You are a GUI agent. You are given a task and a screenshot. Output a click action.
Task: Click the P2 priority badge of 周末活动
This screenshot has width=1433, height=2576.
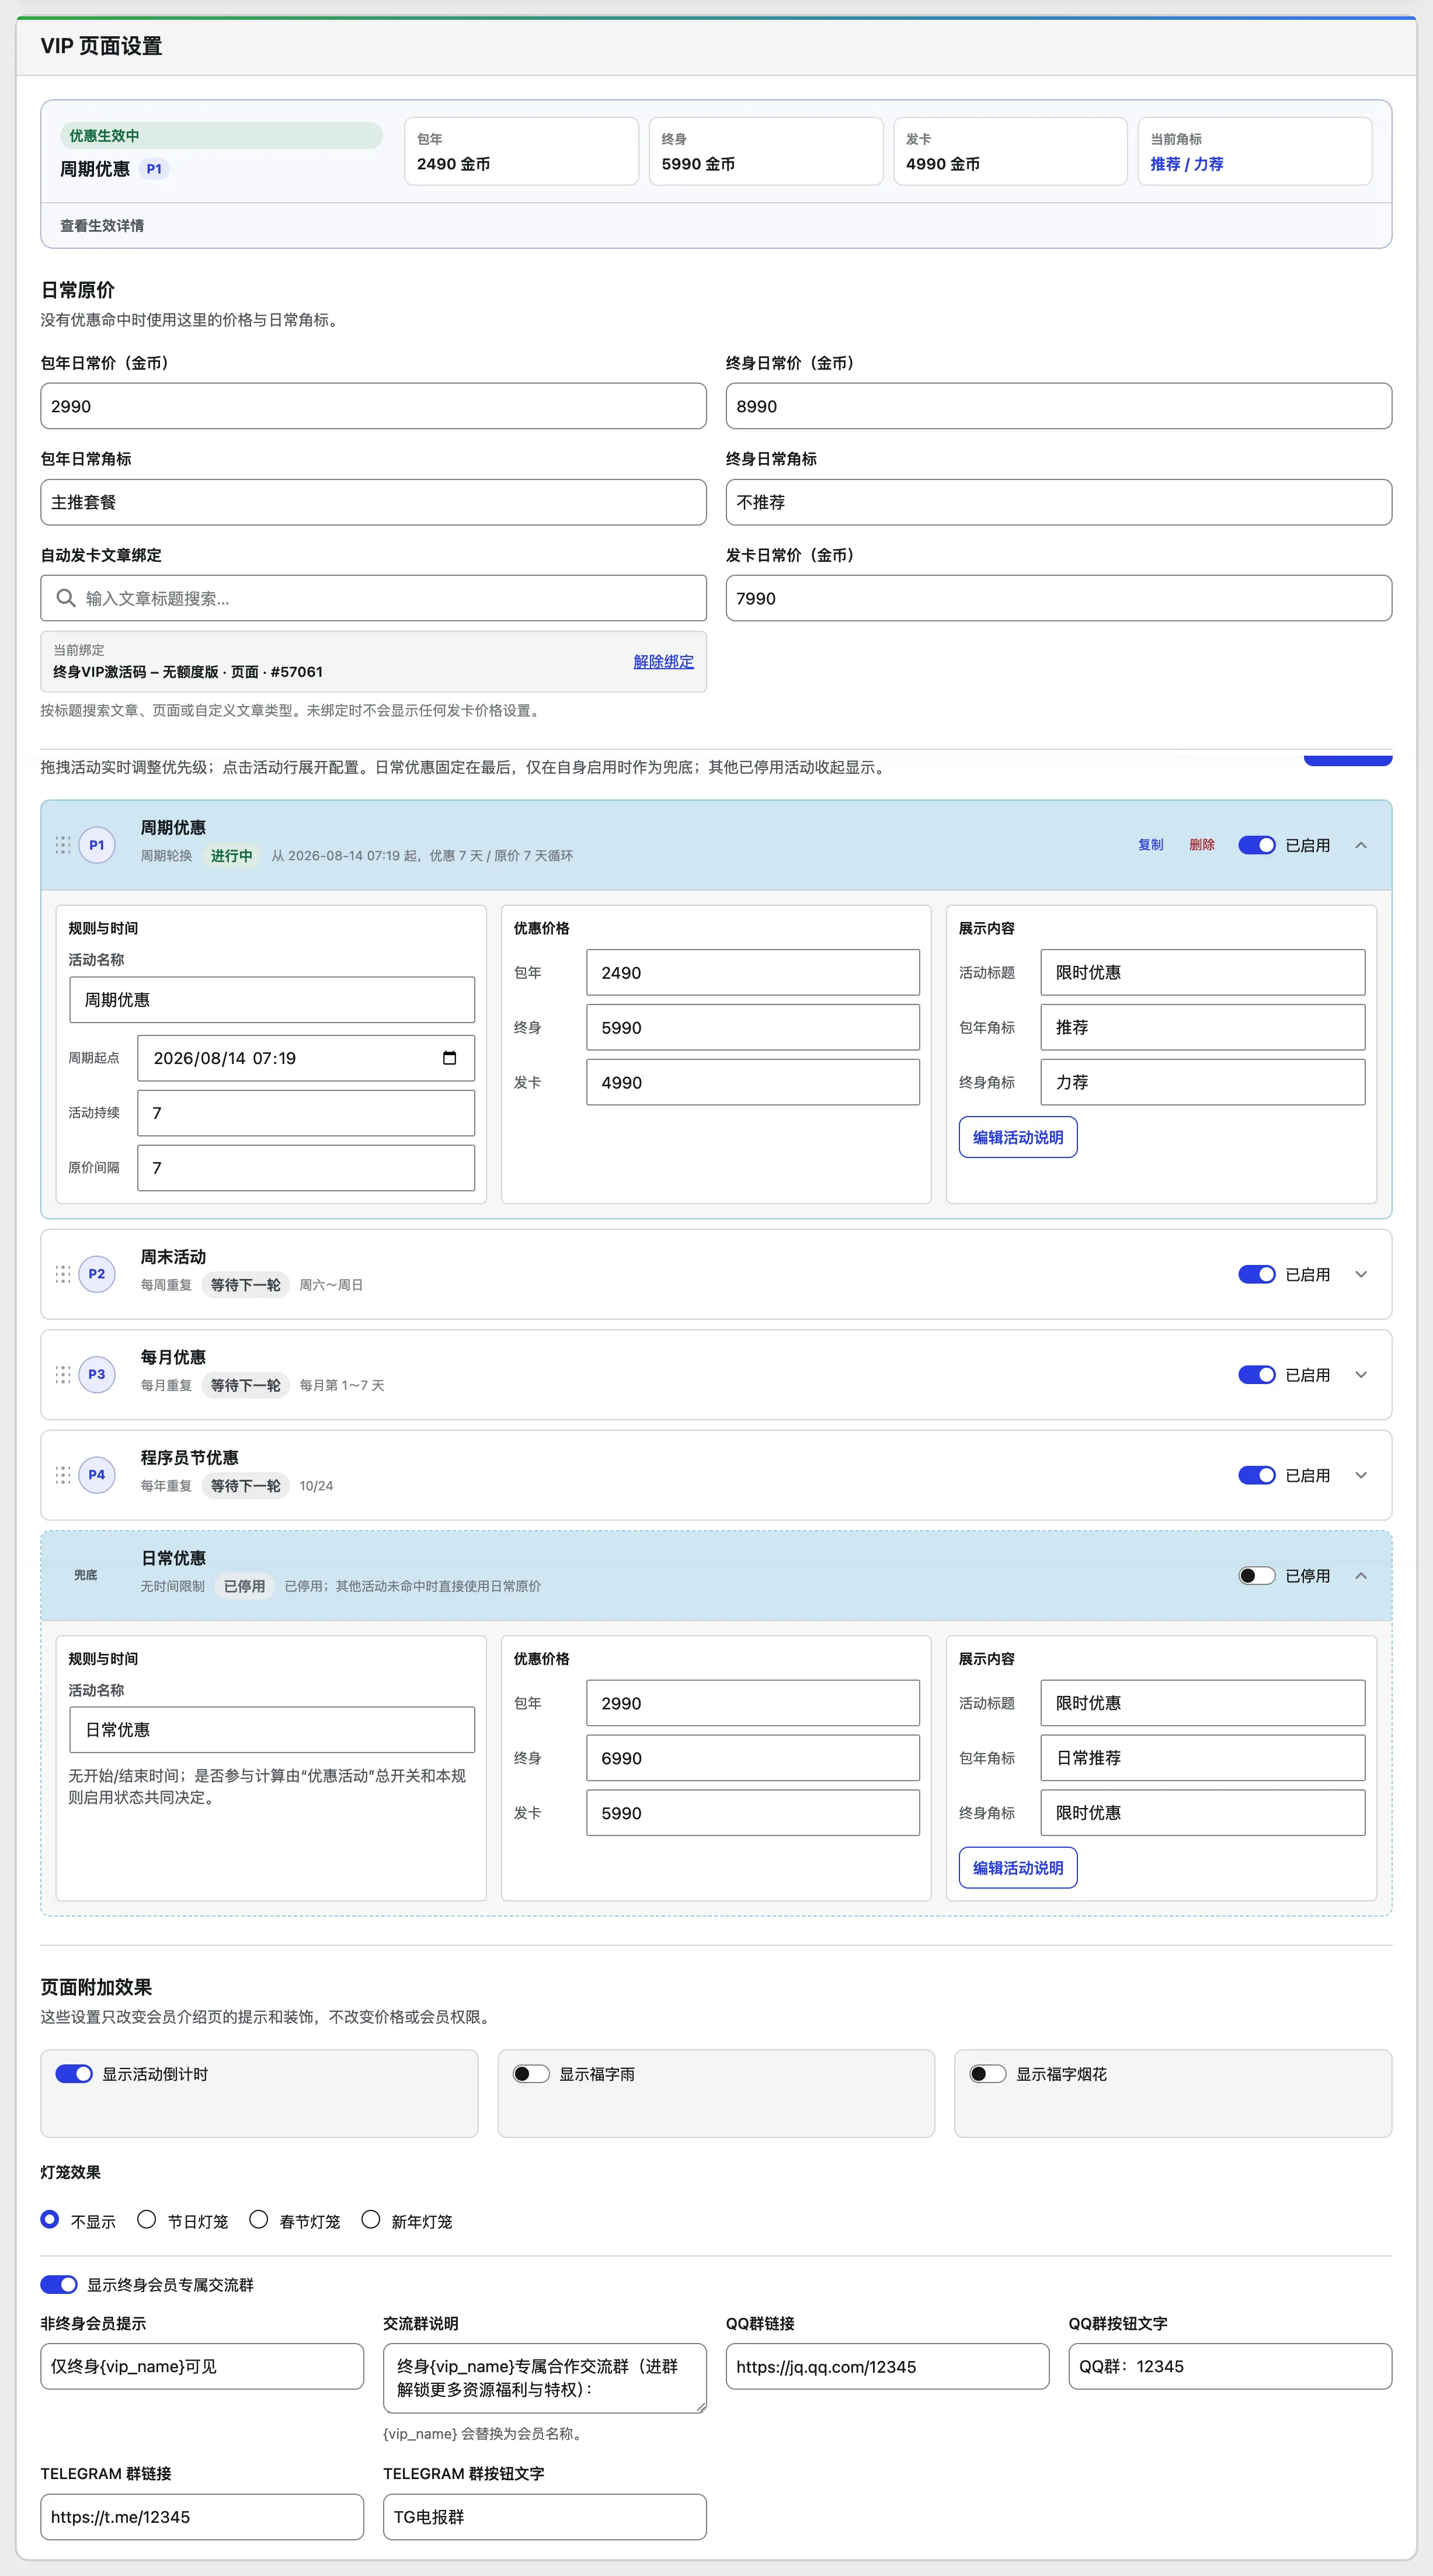pyautogui.click(x=97, y=1274)
